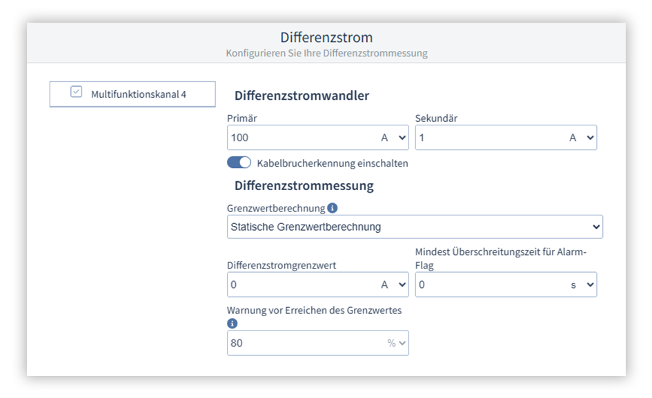The width and height of the screenshot is (652, 398).
Task: Open the seconds unit dropdown for Überschreitungszeit
Action: coord(582,284)
